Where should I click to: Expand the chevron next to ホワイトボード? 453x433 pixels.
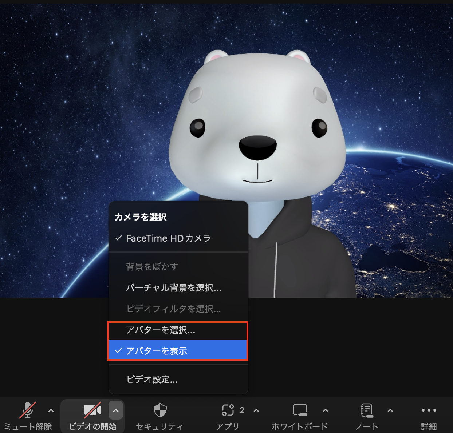tap(326, 410)
